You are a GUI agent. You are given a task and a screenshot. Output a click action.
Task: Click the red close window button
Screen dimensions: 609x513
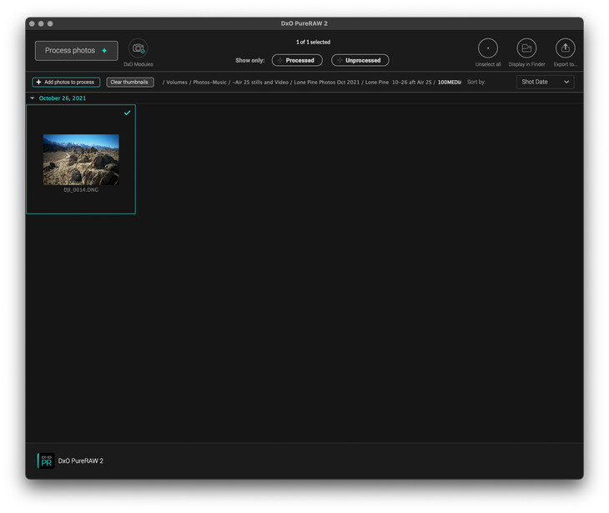click(32, 23)
